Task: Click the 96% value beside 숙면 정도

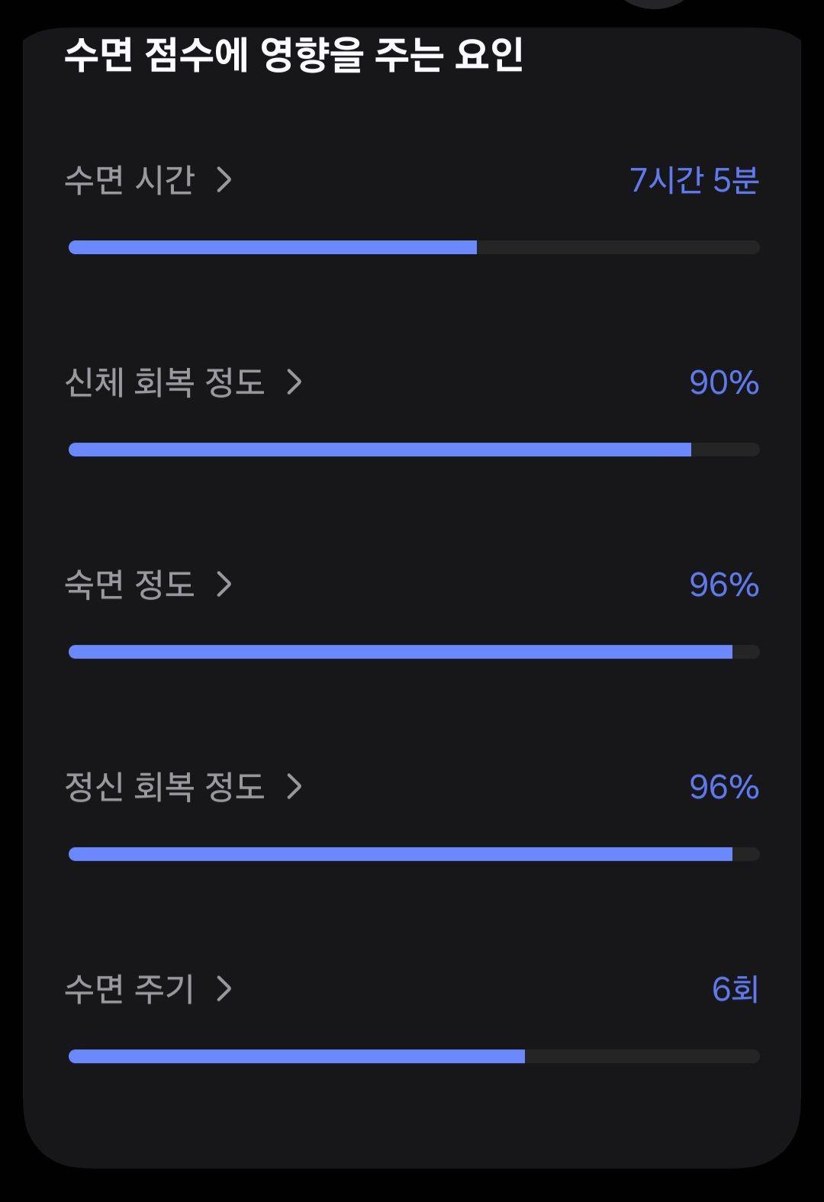Action: (x=724, y=585)
